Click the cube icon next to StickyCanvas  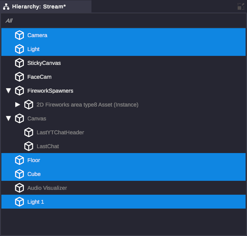[x=19, y=63]
